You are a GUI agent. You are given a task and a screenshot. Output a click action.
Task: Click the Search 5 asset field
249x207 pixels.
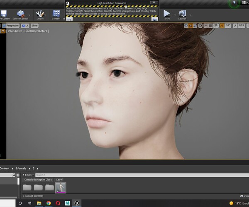click(x=142, y=175)
